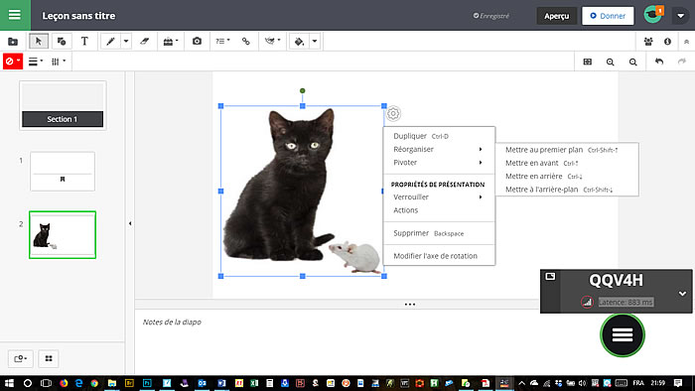Open the green hamburger main menu
The height and width of the screenshot is (391, 695).
click(x=15, y=15)
